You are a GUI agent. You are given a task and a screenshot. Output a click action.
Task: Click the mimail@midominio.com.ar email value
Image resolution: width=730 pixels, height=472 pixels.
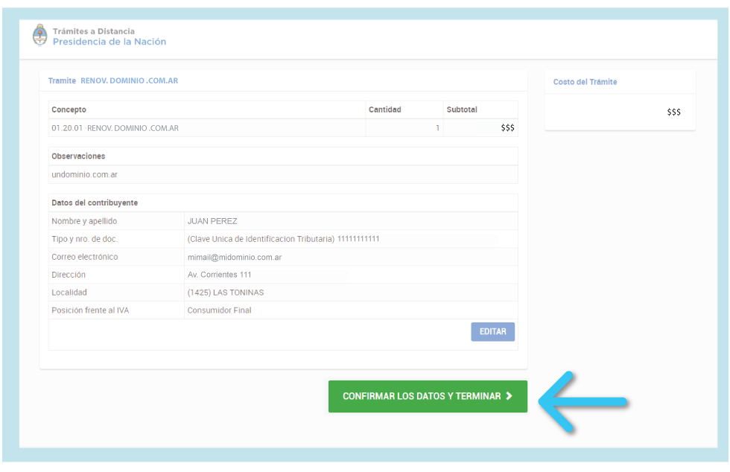point(235,257)
